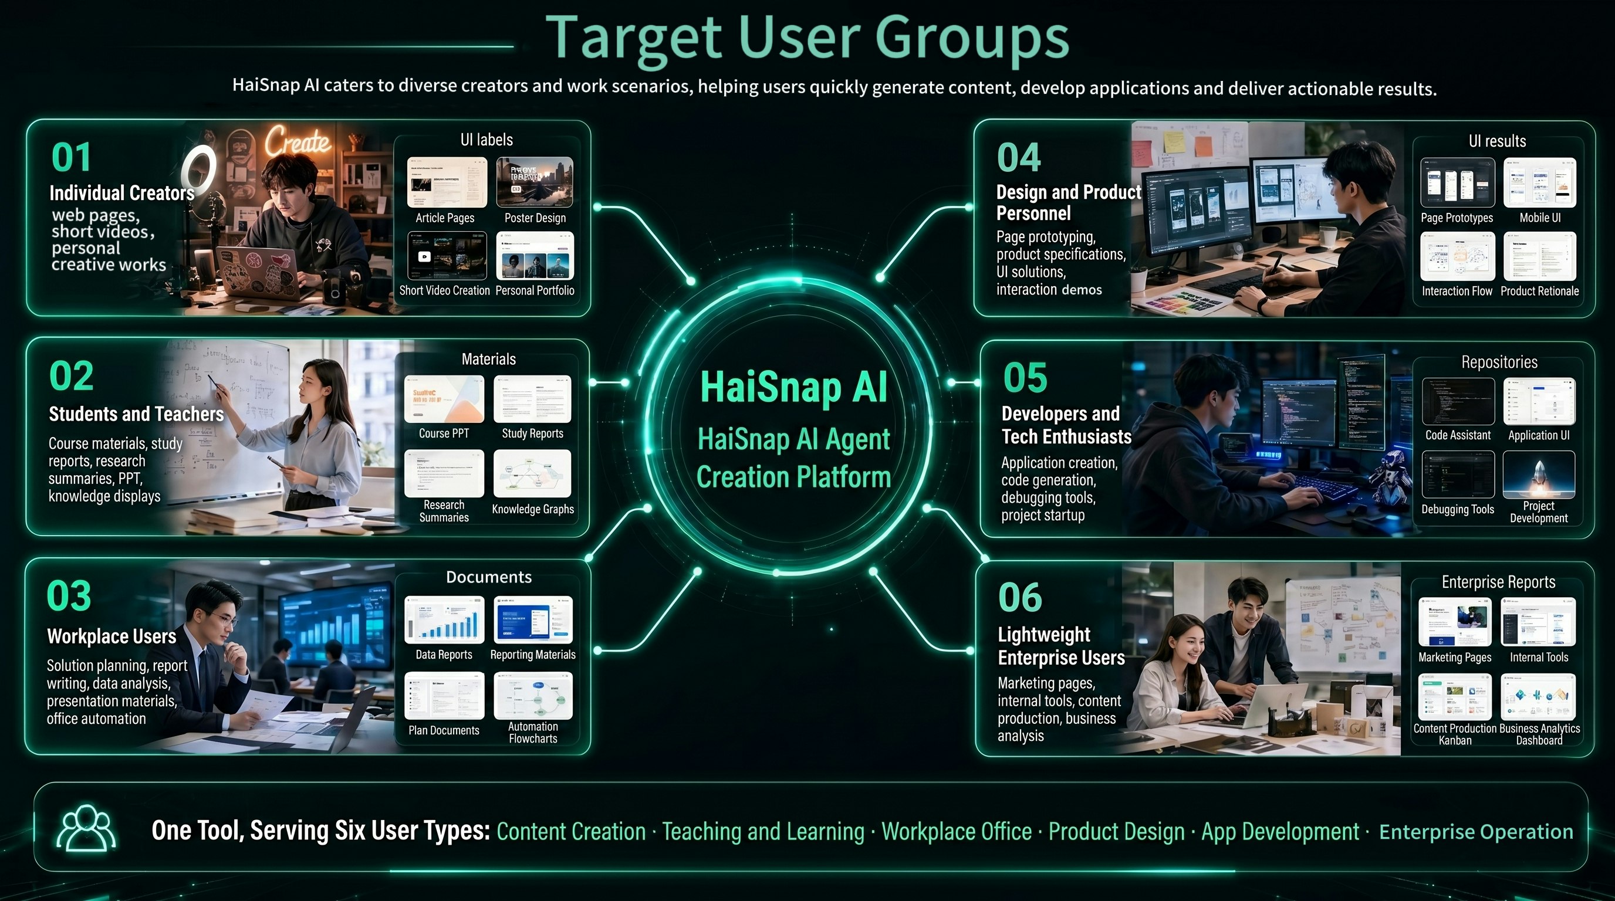
Task: Click Workplace Office in bottom banner
Action: tap(957, 831)
